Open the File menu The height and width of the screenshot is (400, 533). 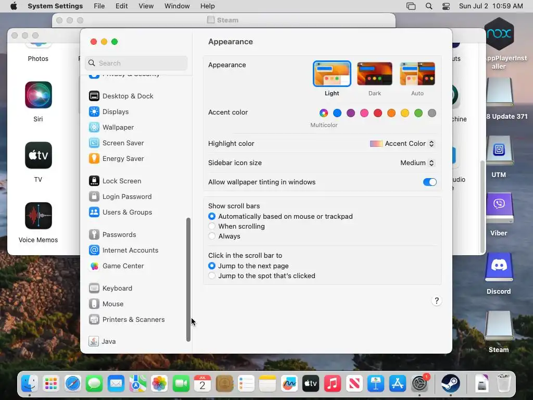pos(99,6)
